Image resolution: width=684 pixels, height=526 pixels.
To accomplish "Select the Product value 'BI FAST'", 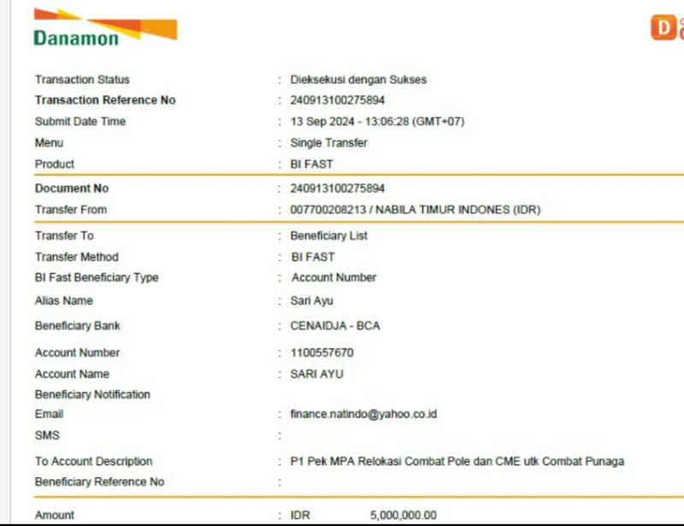I will coord(311,164).
